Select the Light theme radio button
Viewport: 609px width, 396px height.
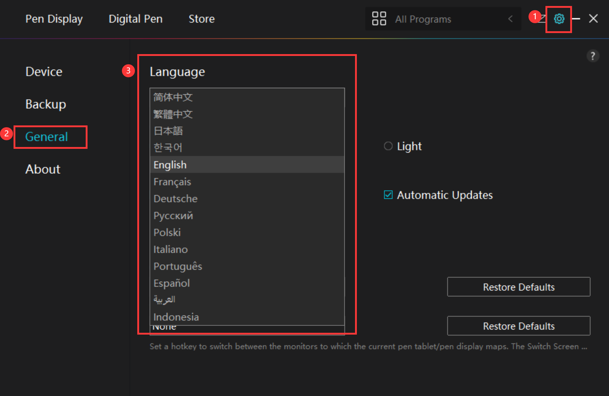coord(388,146)
